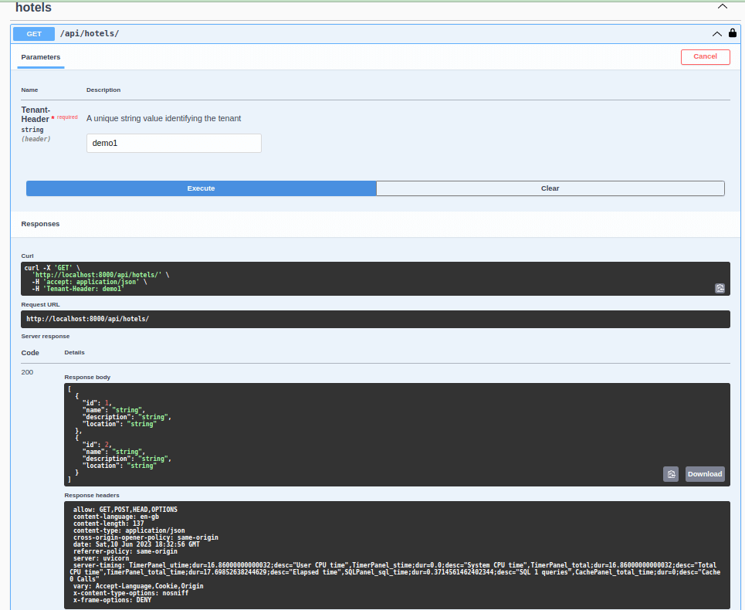Copy the curl command to clipboard
The image size is (745, 610).
720,287
